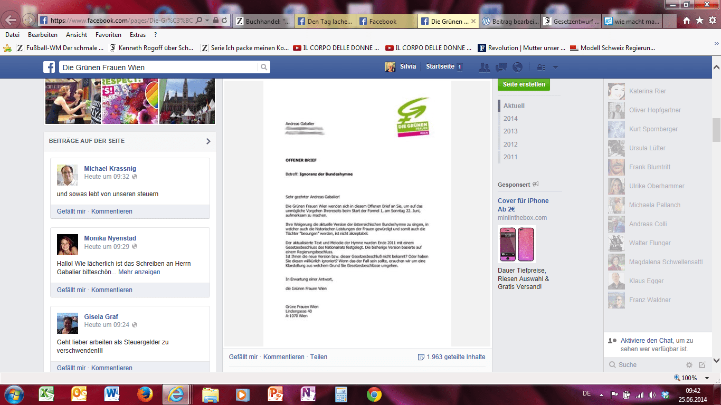Open '1.963 geteilte Inhalte' shares link

click(x=456, y=357)
